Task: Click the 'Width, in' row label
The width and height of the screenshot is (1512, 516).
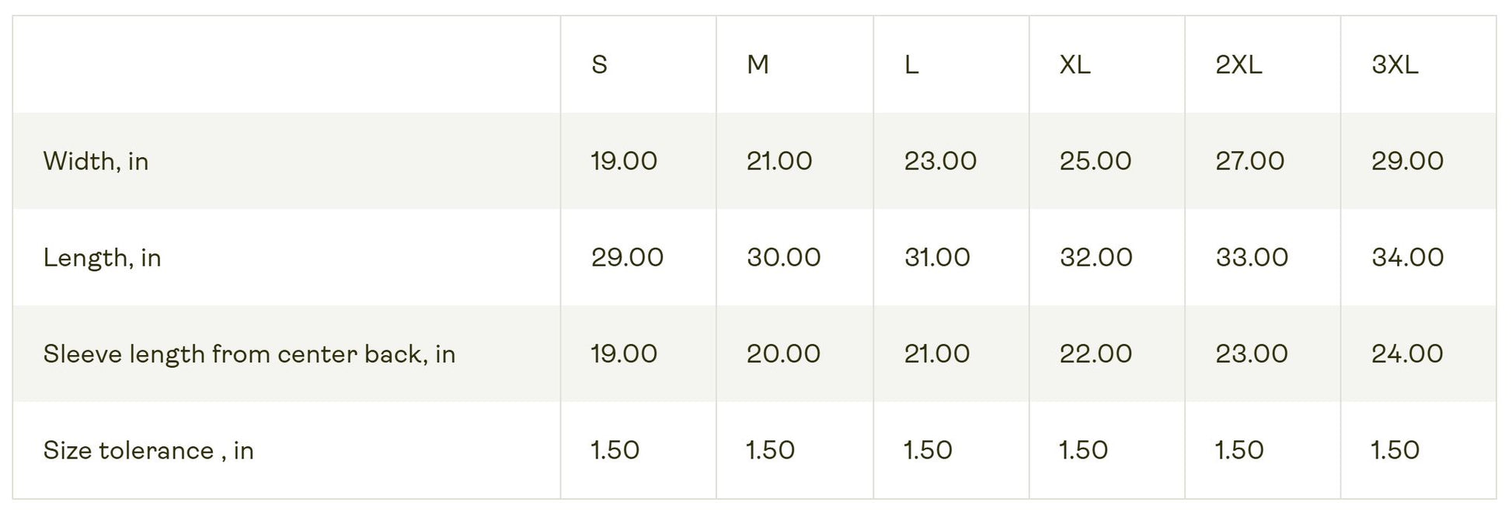Action: 96,161
